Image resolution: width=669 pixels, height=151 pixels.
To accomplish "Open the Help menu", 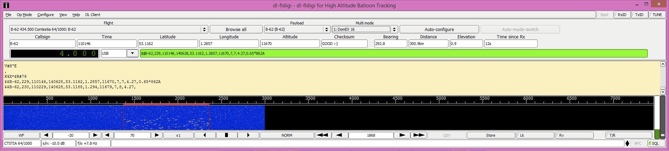I will coord(76,15).
